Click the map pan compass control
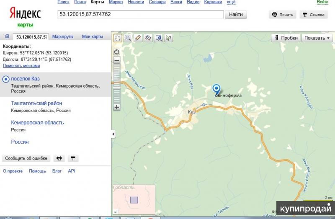The image size is (335, 219). (x=117, y=52)
